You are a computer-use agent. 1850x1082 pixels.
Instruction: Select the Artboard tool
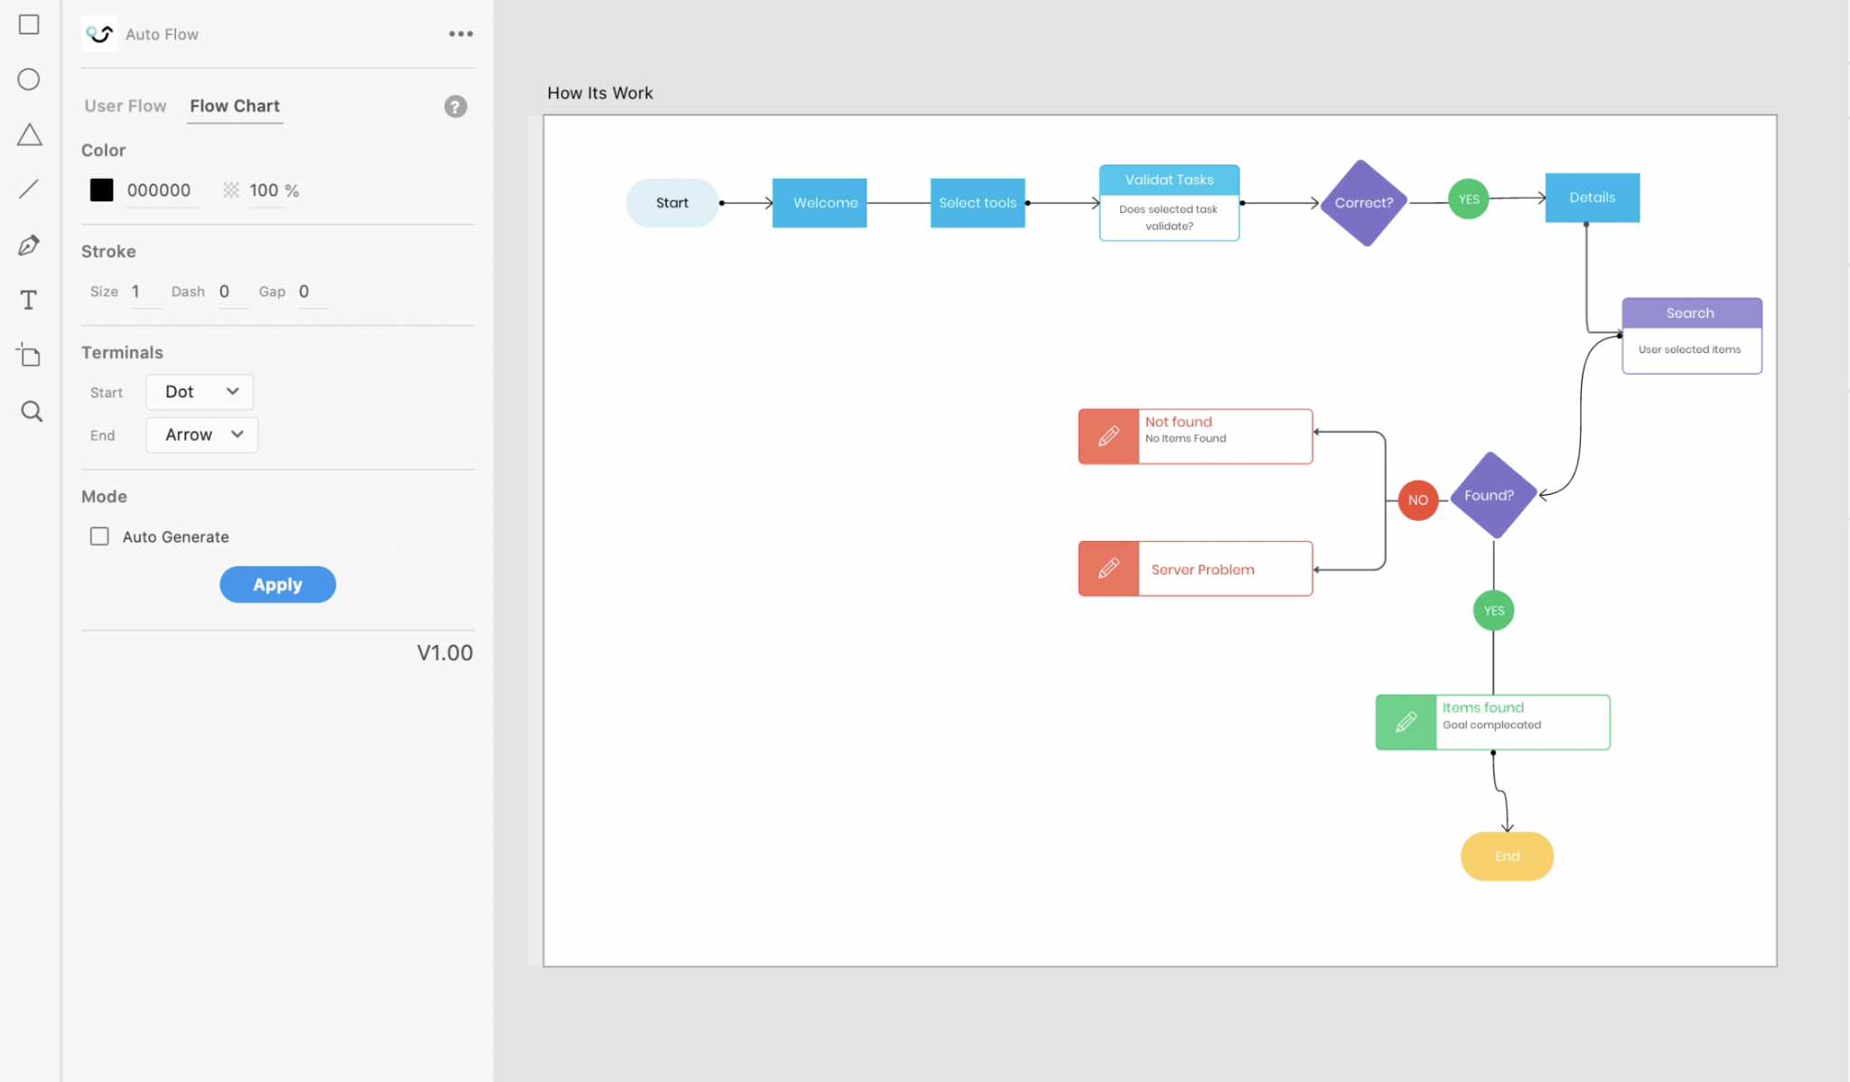pos(29,355)
